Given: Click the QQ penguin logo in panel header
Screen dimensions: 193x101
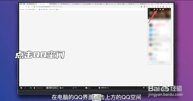Looking at the screenshot, I should 149,10.
